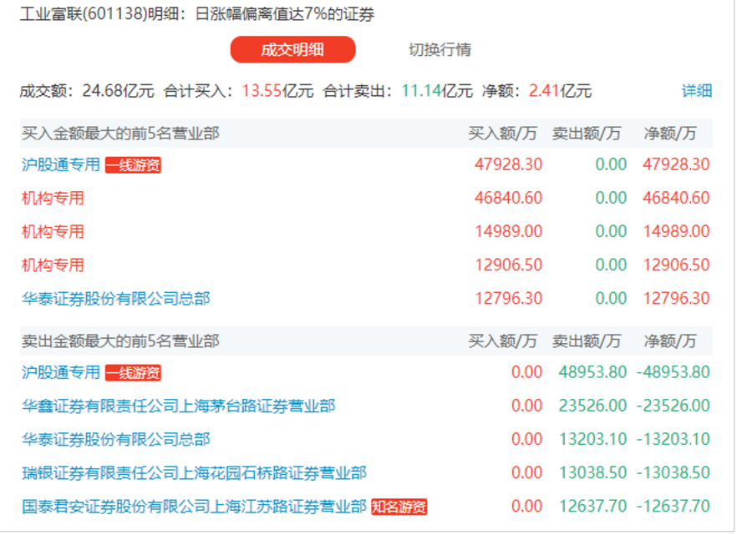Select sell amount 12637.70
This screenshot has width=737, height=535.
592,507
